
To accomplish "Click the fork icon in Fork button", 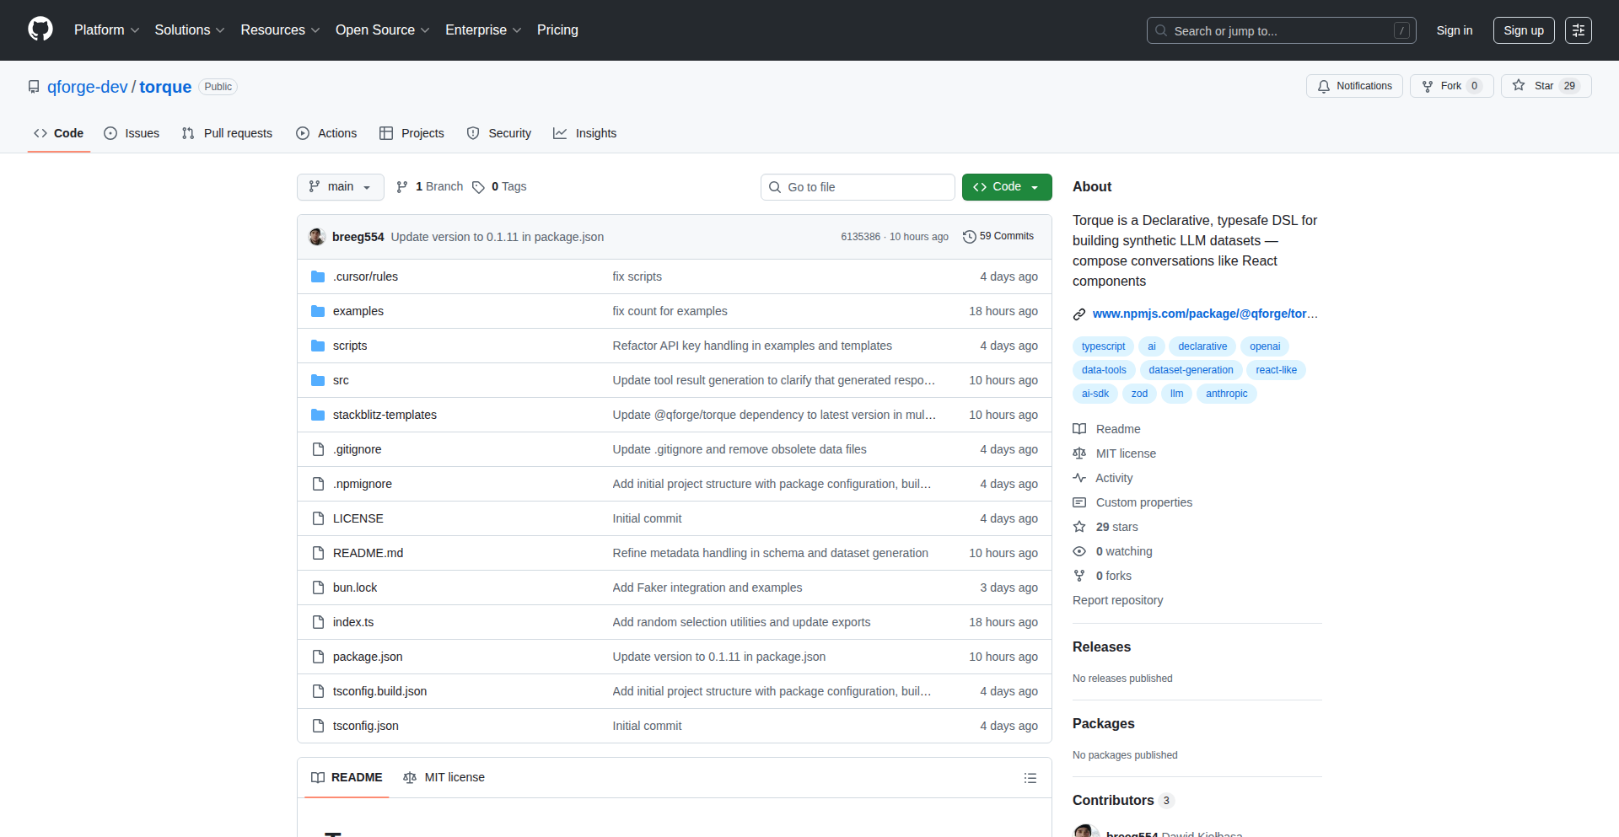I will (x=1428, y=86).
